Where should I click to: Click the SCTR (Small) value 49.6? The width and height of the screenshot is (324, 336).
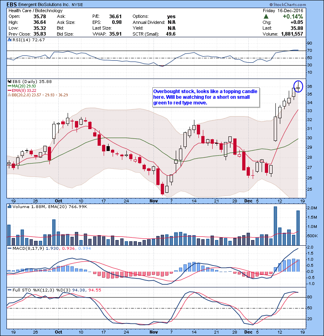point(171,34)
